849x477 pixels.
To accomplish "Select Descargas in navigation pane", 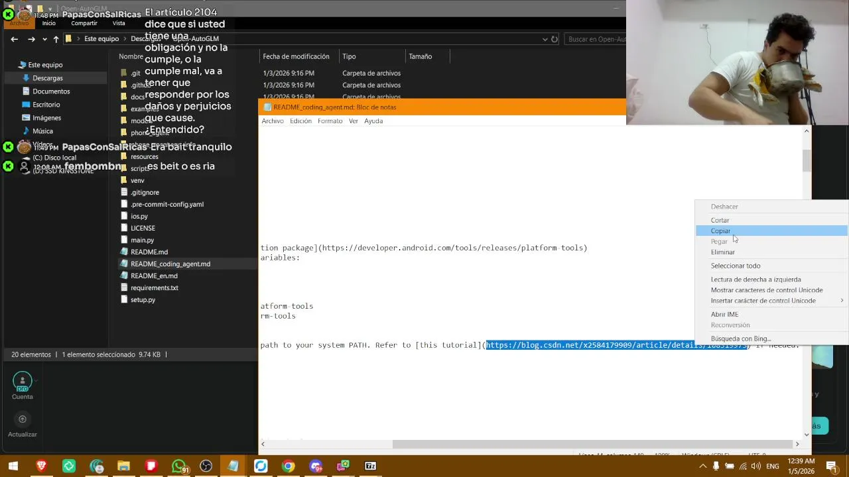I will coord(48,78).
